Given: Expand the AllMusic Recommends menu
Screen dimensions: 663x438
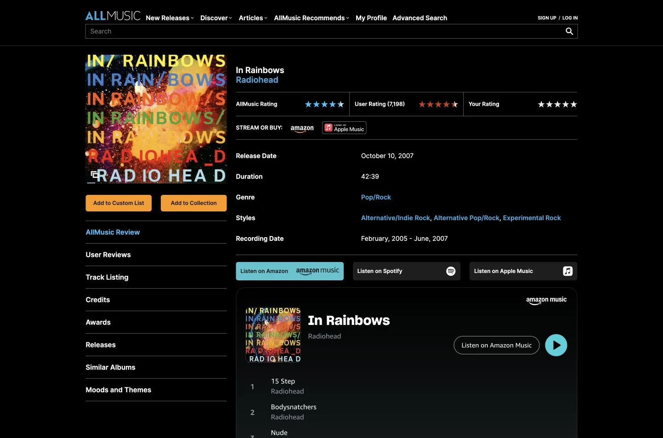Looking at the screenshot, I should [312, 18].
